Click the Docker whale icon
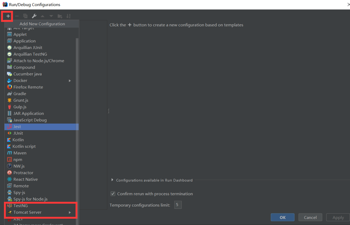Viewport: 350px width, 225px height. (9, 81)
